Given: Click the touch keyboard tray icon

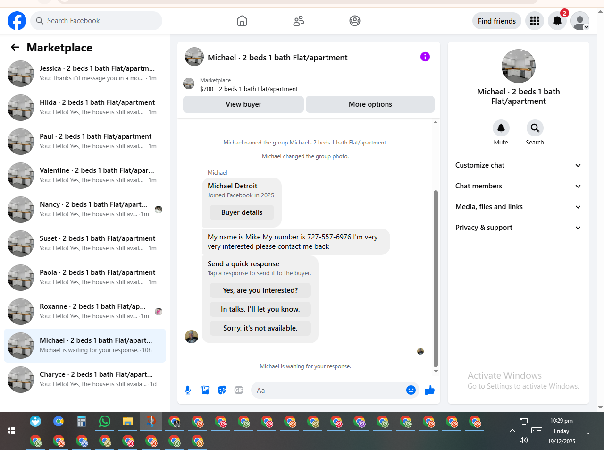Looking at the screenshot, I should tap(537, 431).
